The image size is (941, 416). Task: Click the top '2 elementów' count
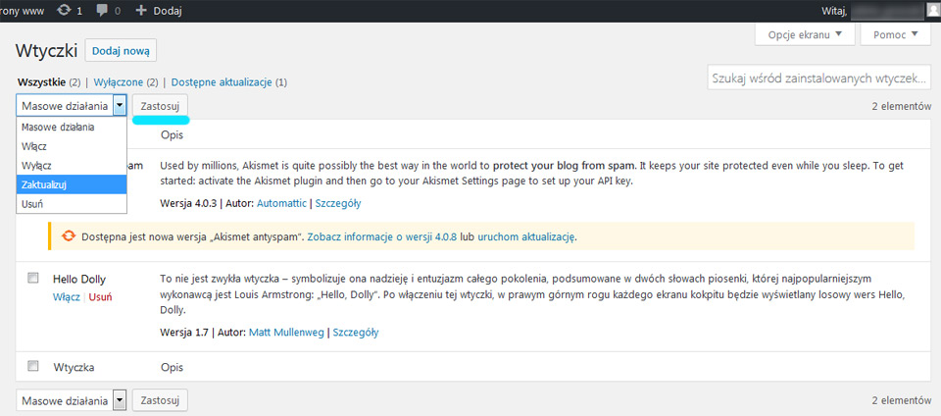[x=902, y=106]
